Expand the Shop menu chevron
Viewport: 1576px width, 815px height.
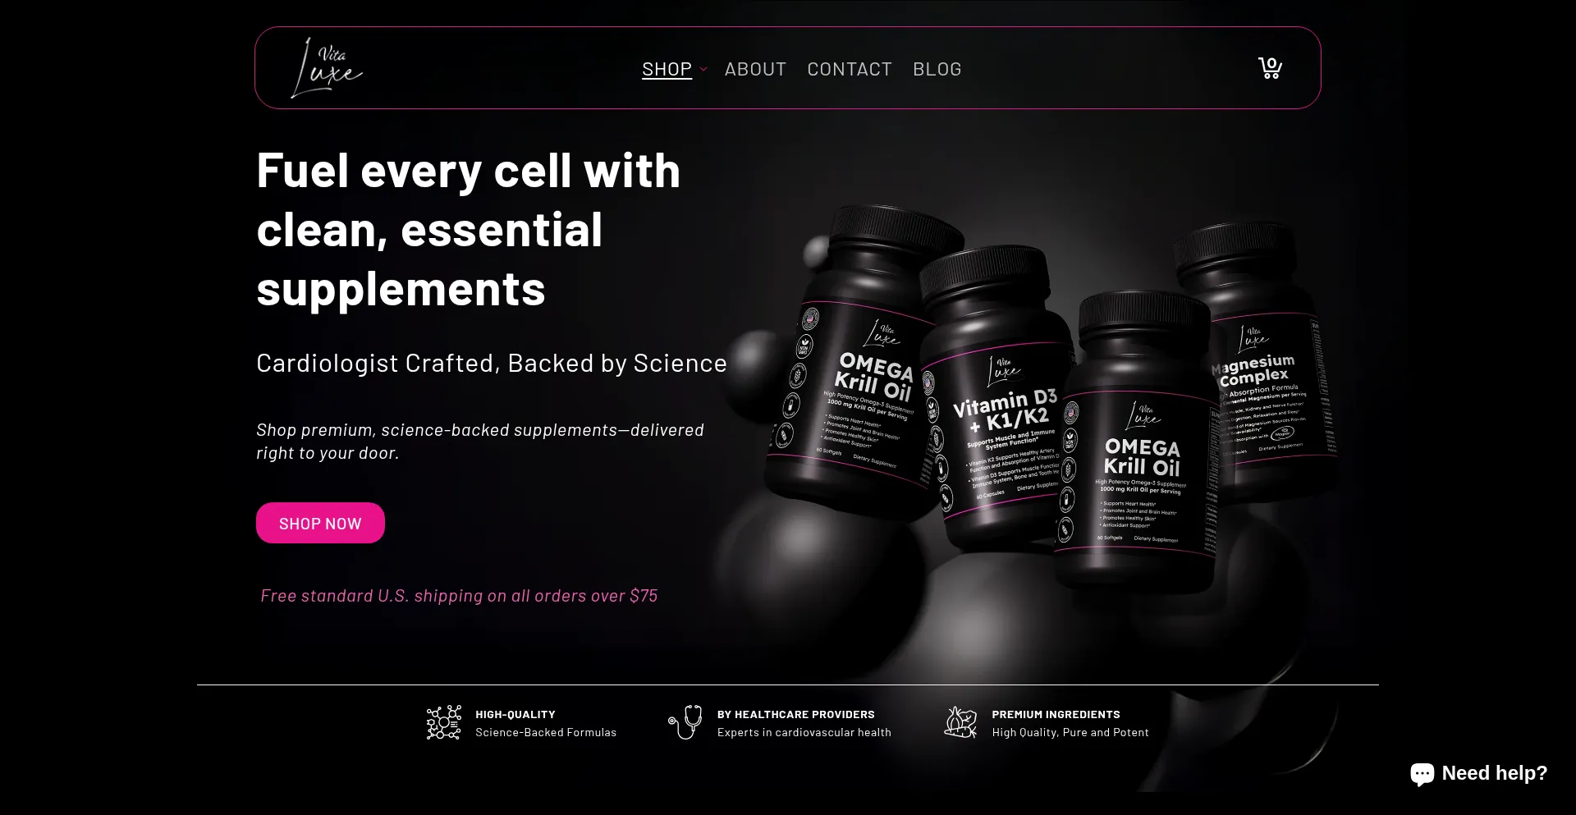[703, 70]
